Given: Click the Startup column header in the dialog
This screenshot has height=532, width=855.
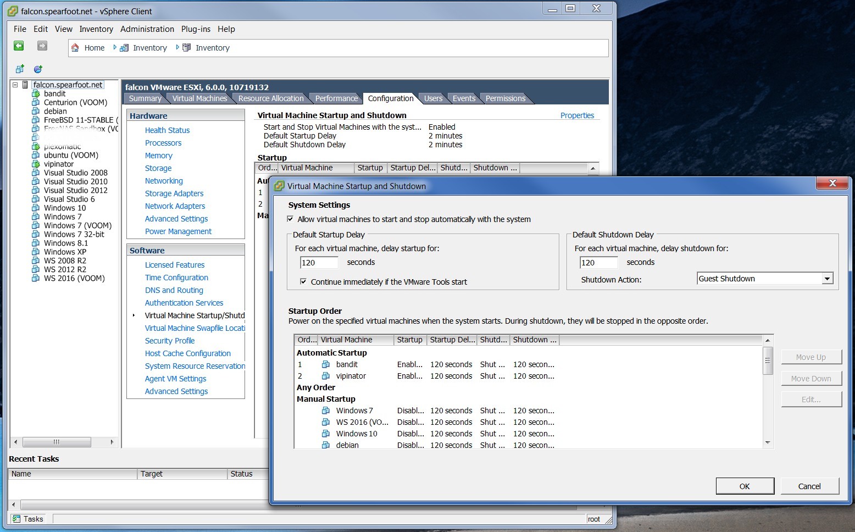Looking at the screenshot, I should point(410,340).
